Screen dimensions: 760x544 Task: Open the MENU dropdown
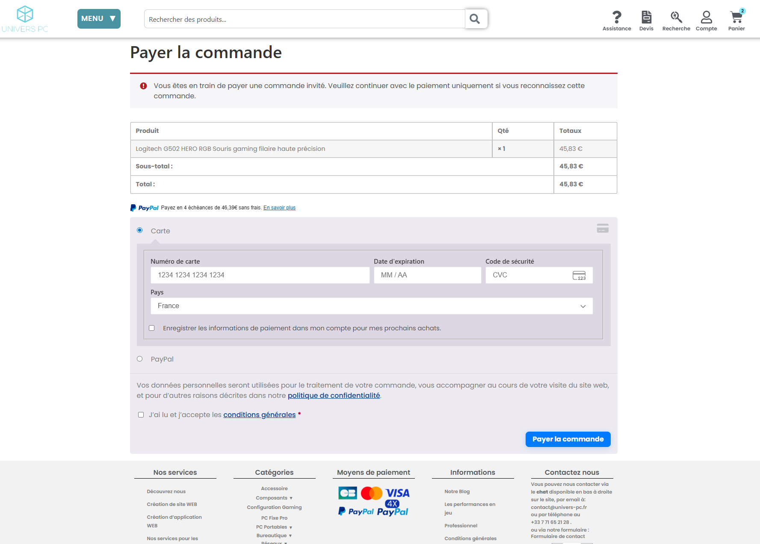tap(99, 19)
